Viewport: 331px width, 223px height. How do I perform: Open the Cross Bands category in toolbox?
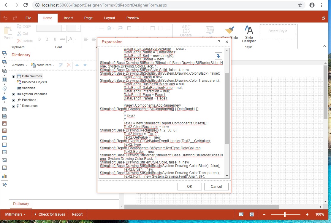point(4,62)
